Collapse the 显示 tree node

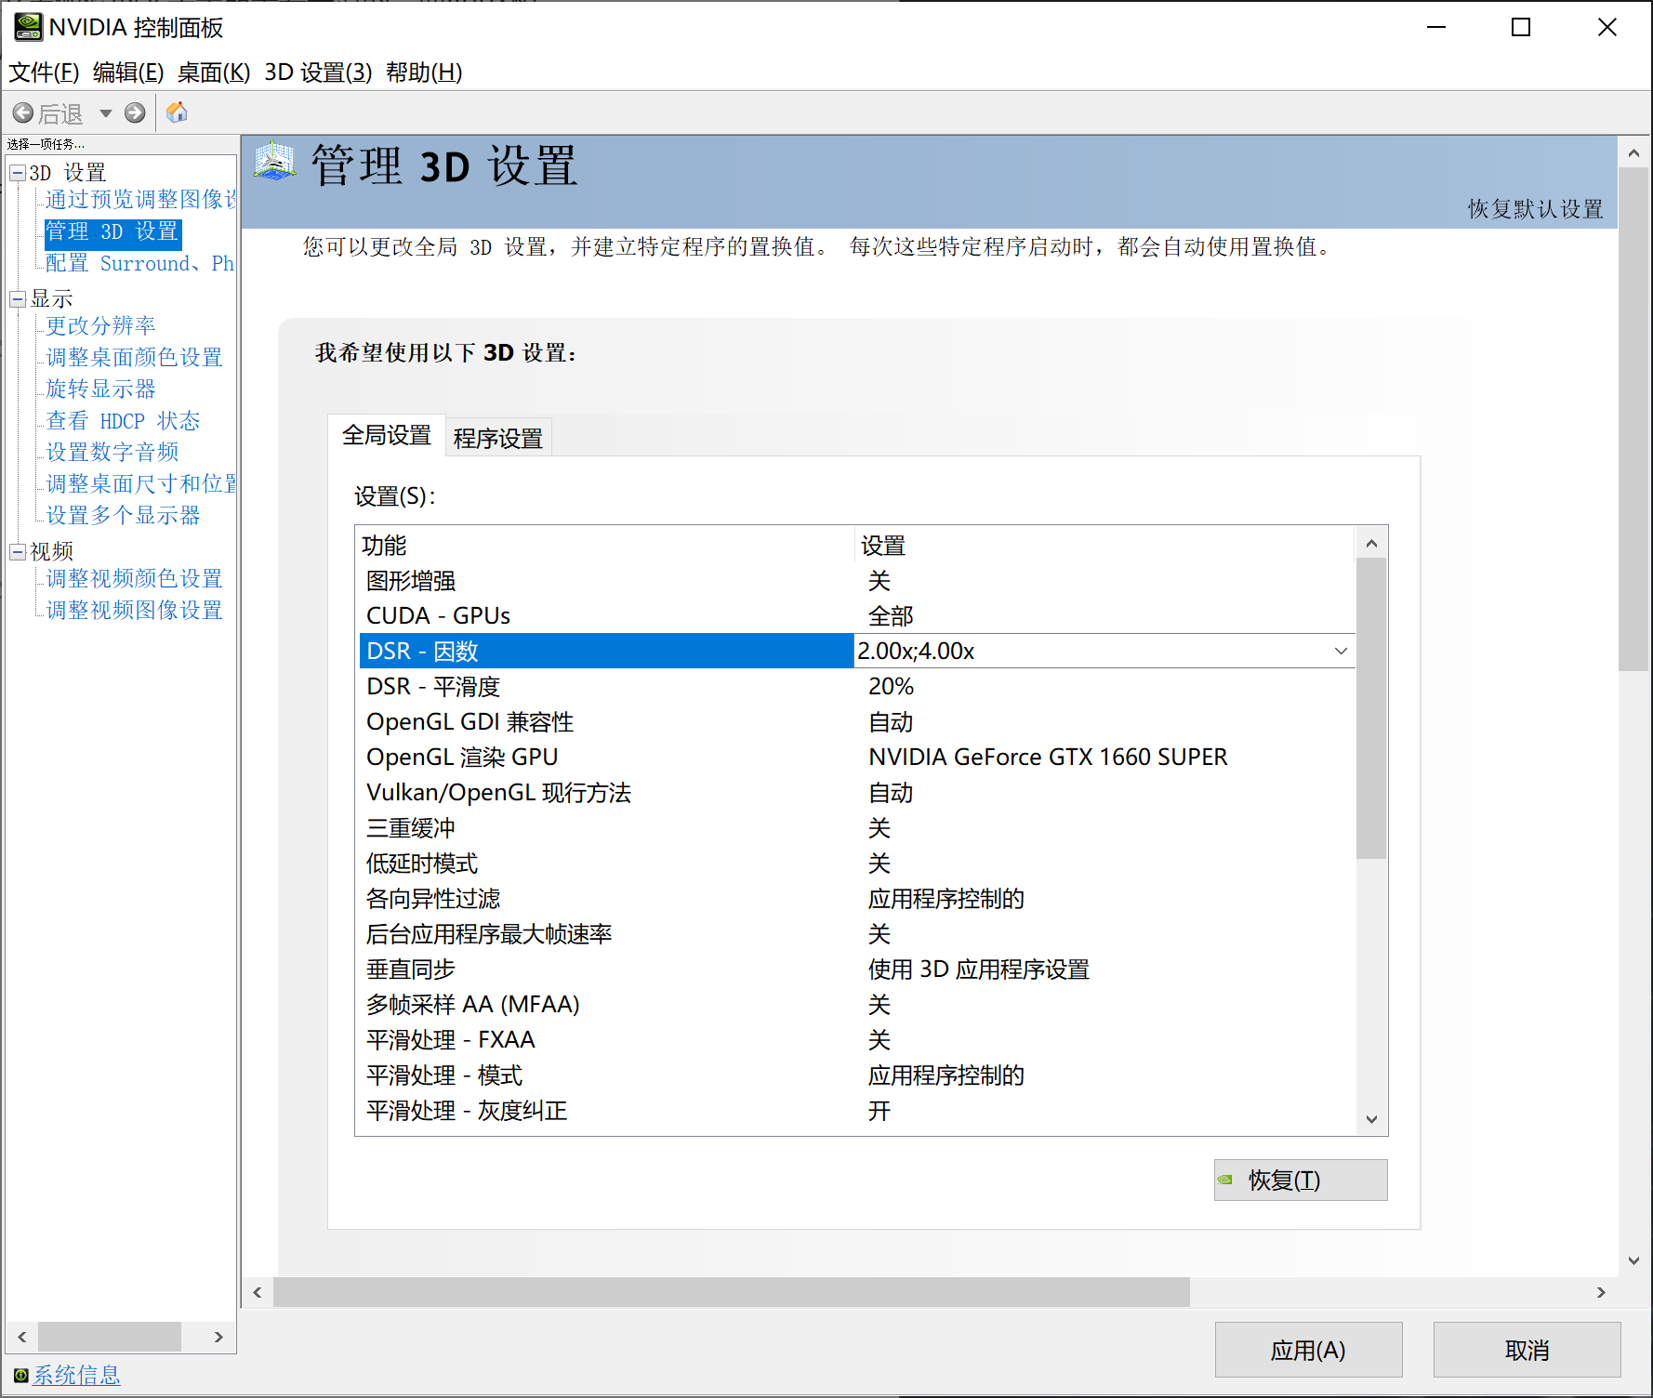pos(17,299)
